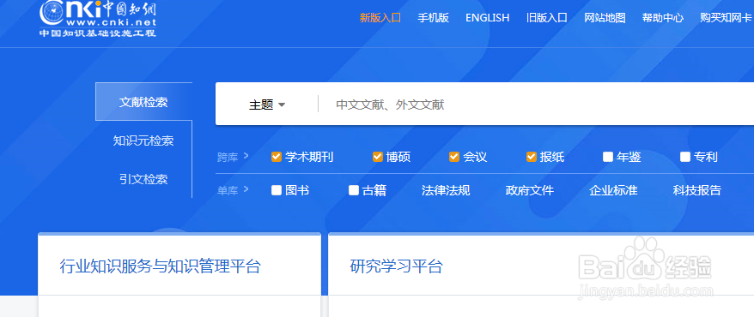Uncheck the 博硕 checkbox
The image size is (754, 317).
coord(378,157)
